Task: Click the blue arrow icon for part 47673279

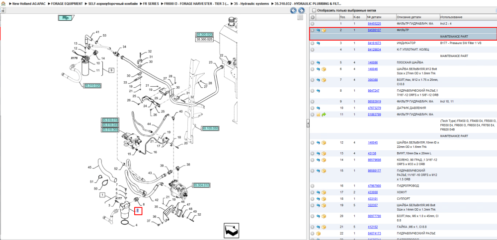Action: [318, 108]
